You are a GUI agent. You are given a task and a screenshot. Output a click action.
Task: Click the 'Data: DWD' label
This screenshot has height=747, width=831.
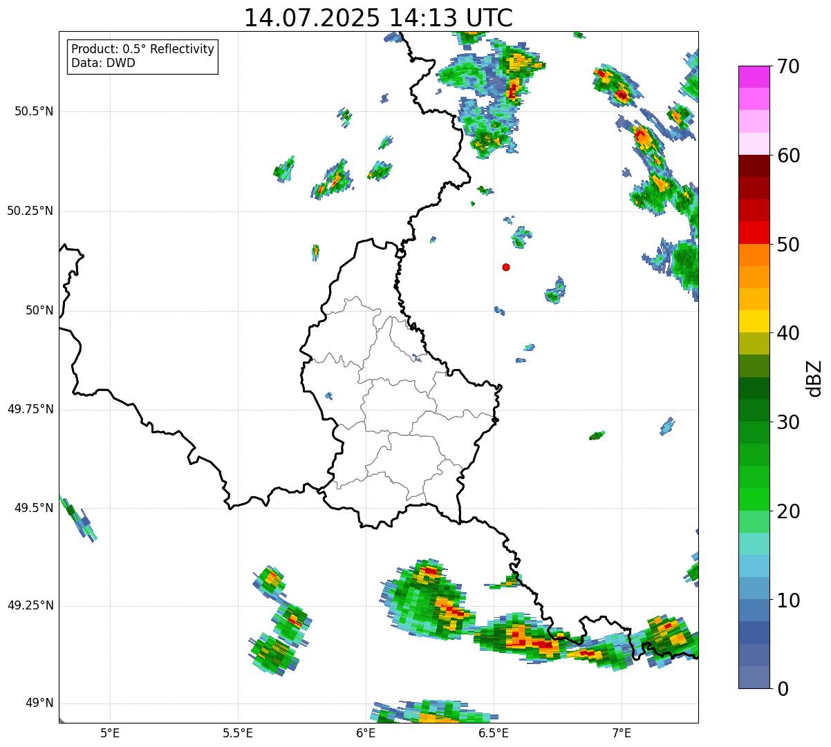[x=104, y=63]
